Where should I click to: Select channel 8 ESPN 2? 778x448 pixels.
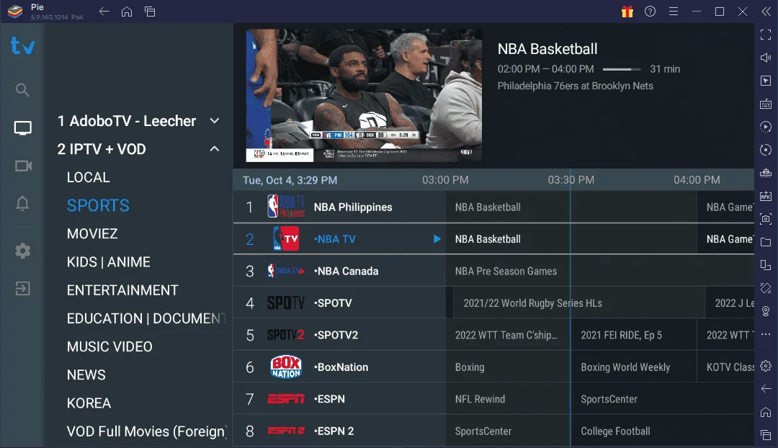[x=339, y=431]
